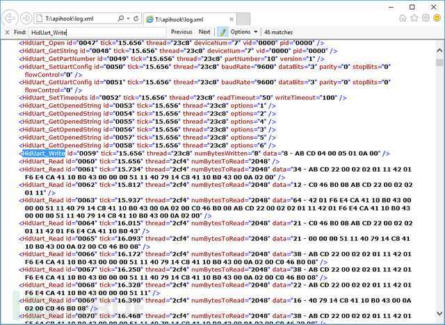This screenshot has height=325, width=445.
Task: Refresh the log.xml page
Action: click(136, 19)
